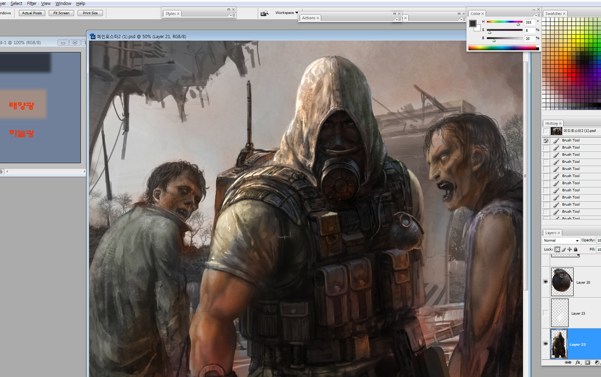
Task: Click the Hue slider in Color panel
Action: 504,22
